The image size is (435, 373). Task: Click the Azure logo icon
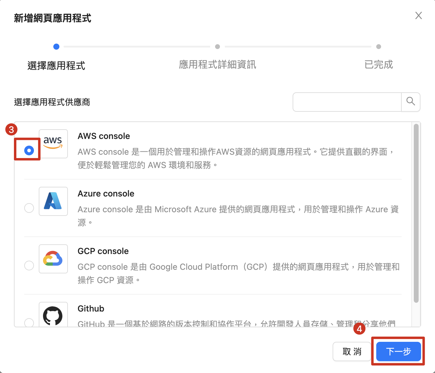53,201
